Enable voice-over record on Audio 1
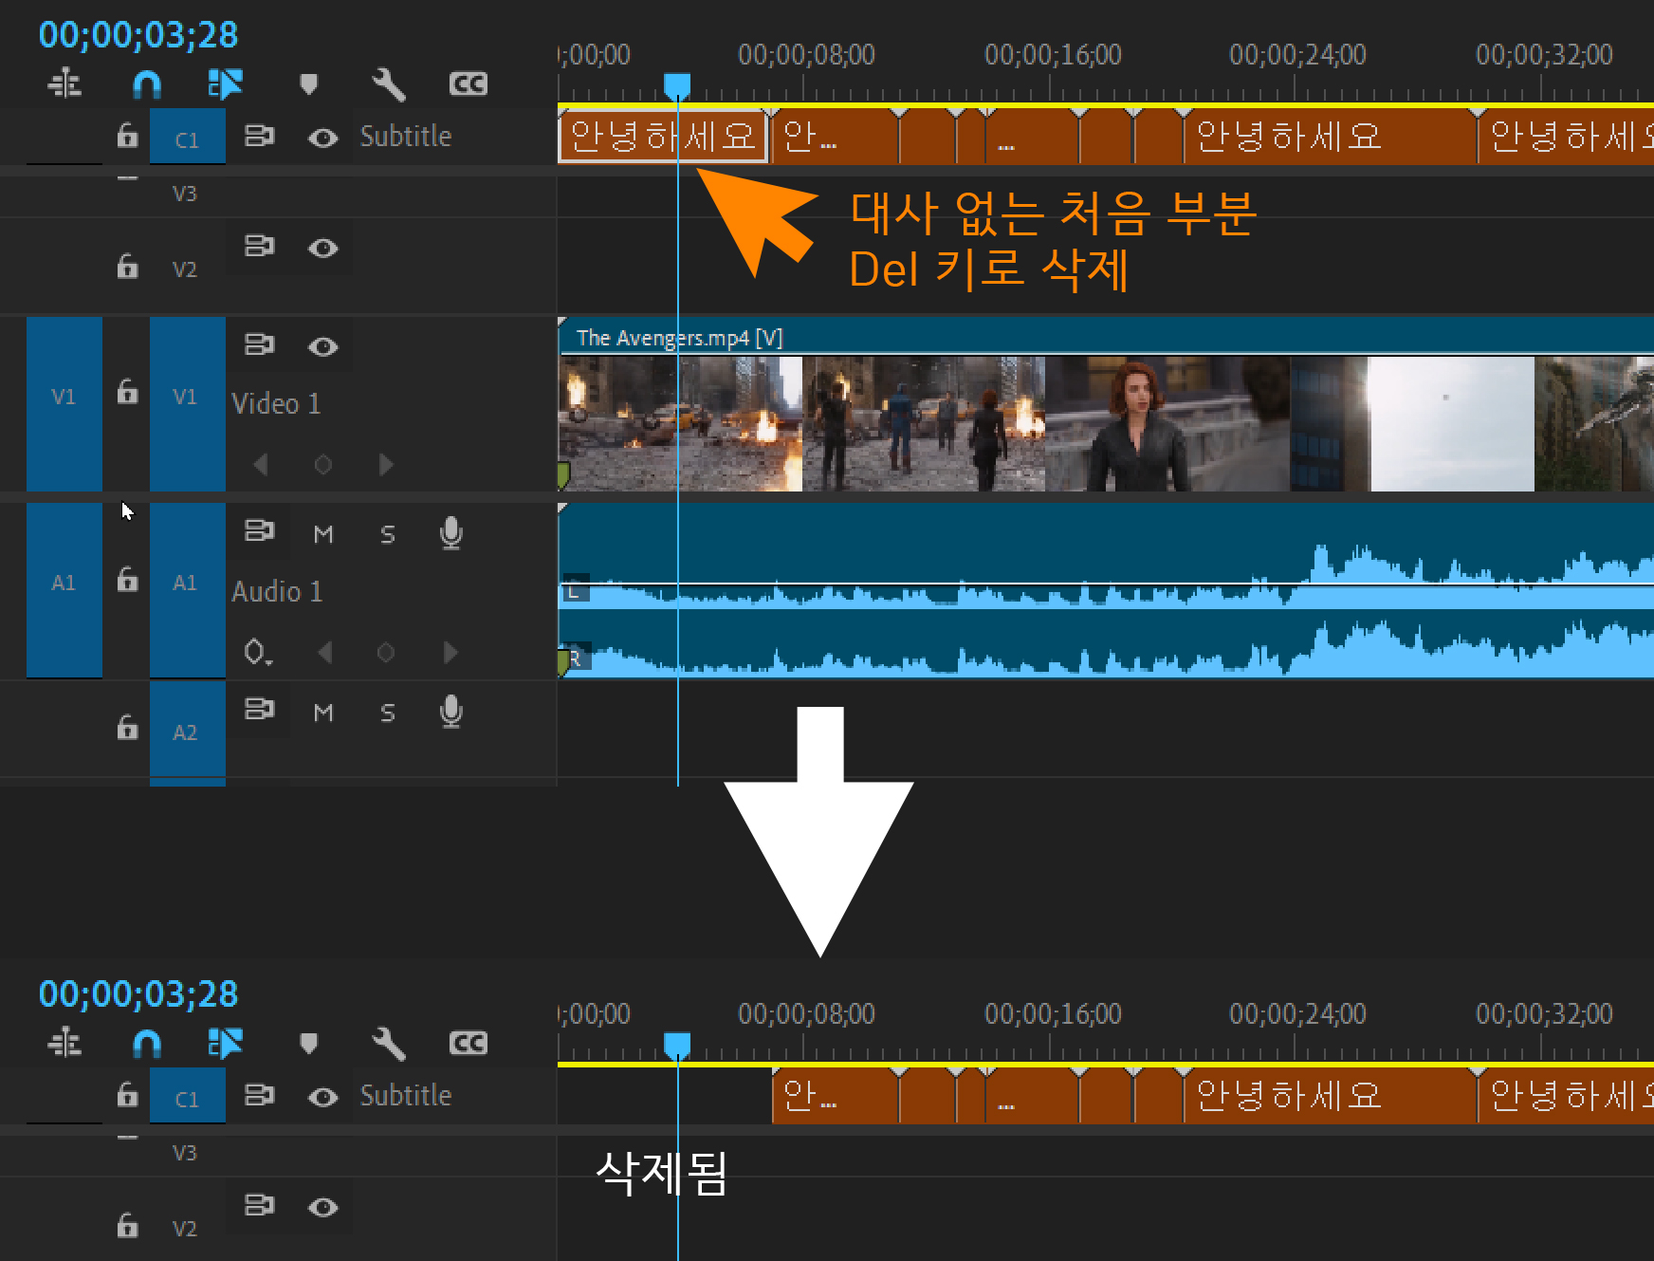The width and height of the screenshot is (1654, 1261). [451, 533]
